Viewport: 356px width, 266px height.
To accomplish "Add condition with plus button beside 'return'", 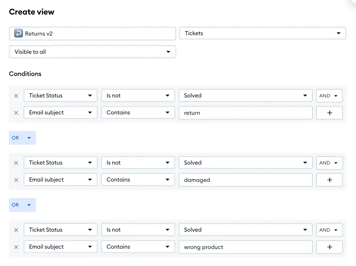I will click(329, 113).
